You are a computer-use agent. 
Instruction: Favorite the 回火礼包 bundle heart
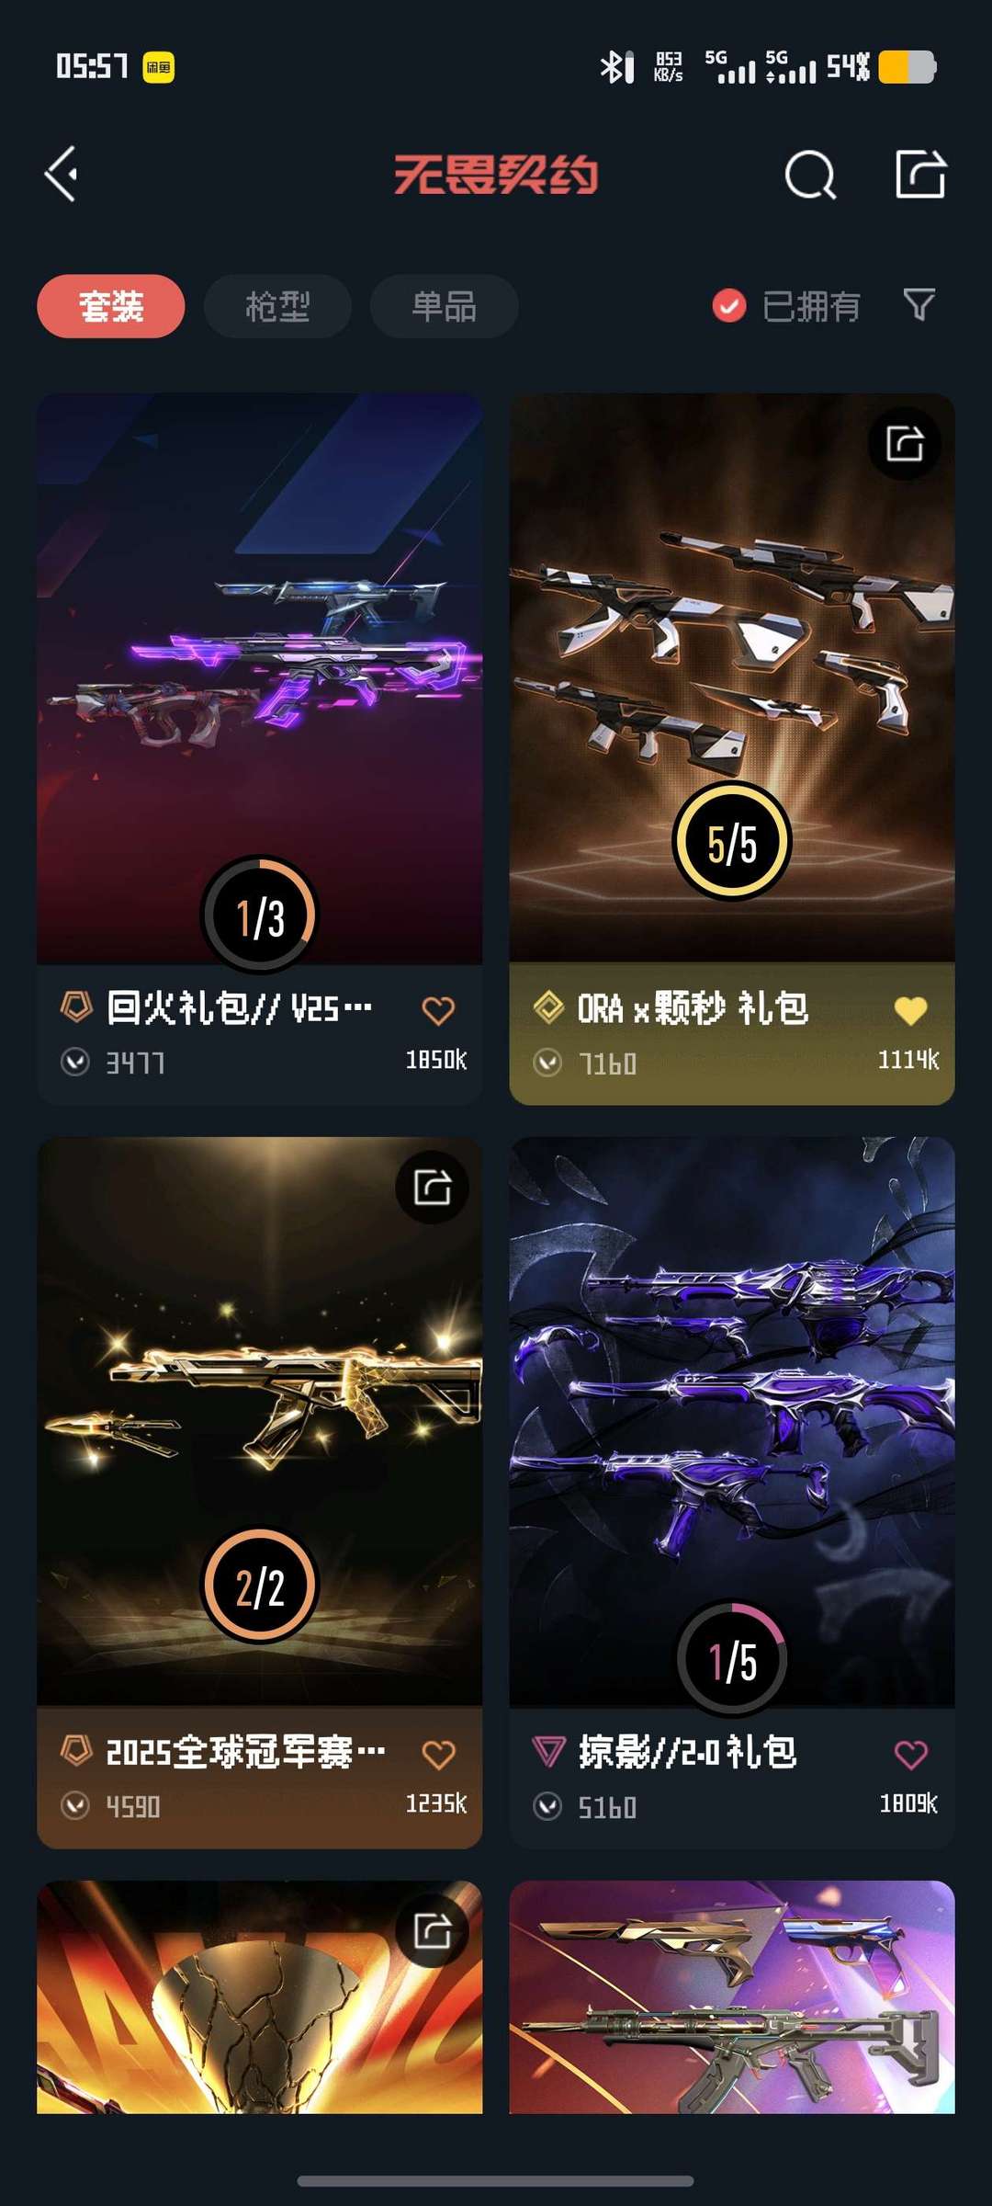pos(438,1010)
